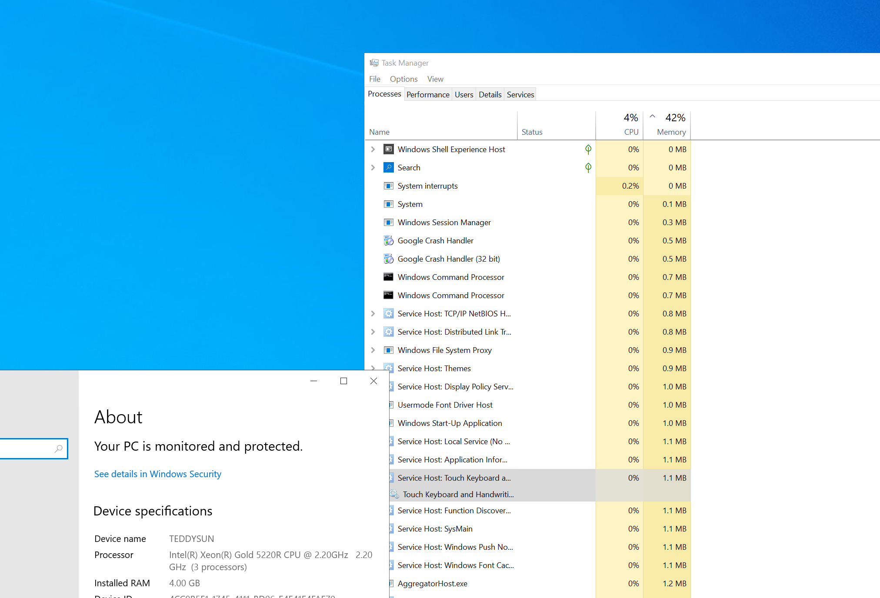This screenshot has height=598, width=880.
Task: Click the first Windows Command Processor icon
Action: pyautogui.click(x=389, y=277)
